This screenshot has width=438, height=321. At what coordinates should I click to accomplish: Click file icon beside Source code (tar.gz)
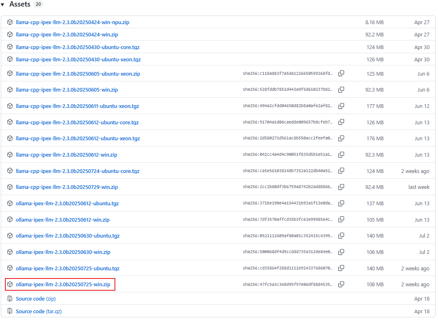point(10,311)
